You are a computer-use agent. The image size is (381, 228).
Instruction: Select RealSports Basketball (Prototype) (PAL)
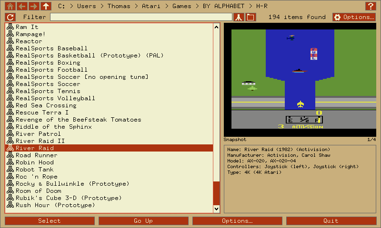tap(109, 56)
